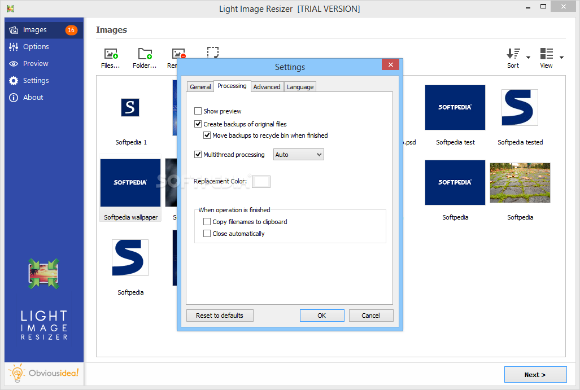The image size is (580, 390).
Task: Uncheck Create backups of original files
Action: click(198, 124)
